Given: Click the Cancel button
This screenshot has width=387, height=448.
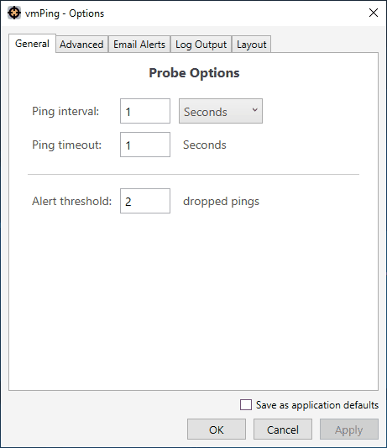Looking at the screenshot, I should pyautogui.click(x=283, y=430).
